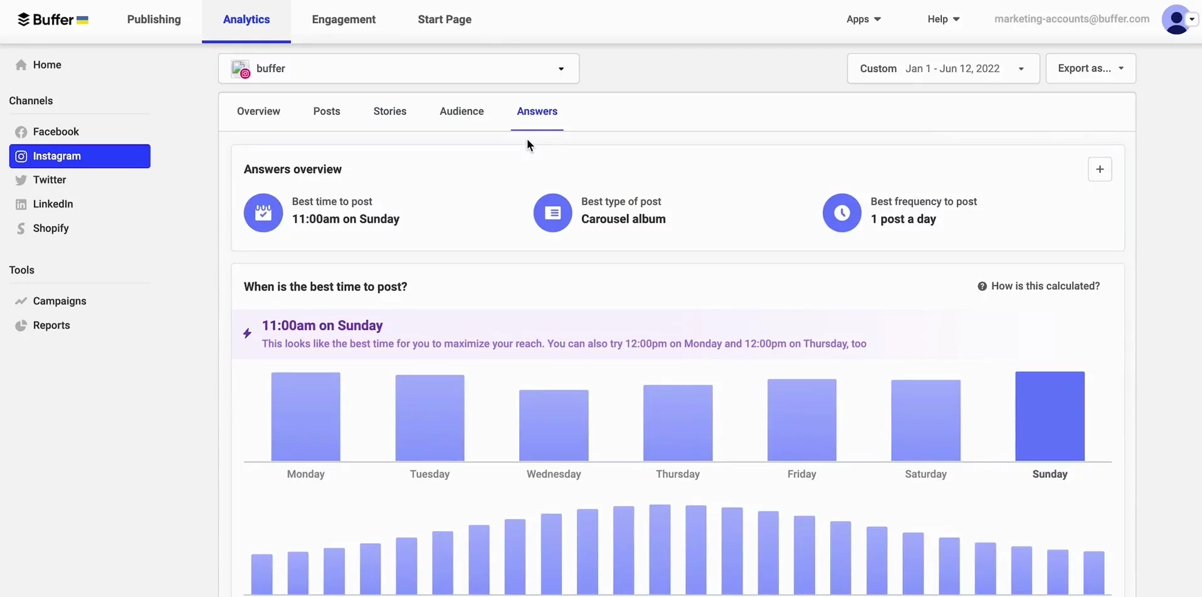Click the question mark help icon
Viewport: 1202px width, 597px height.
tap(982, 287)
